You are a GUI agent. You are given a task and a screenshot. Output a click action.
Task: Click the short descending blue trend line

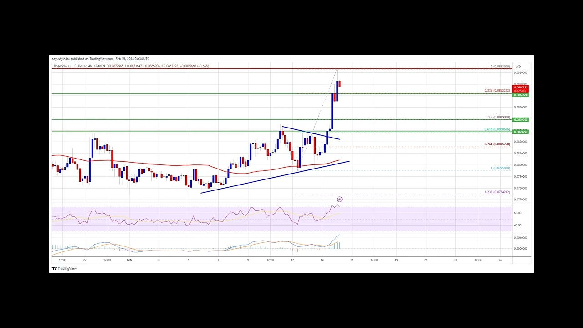point(311,133)
